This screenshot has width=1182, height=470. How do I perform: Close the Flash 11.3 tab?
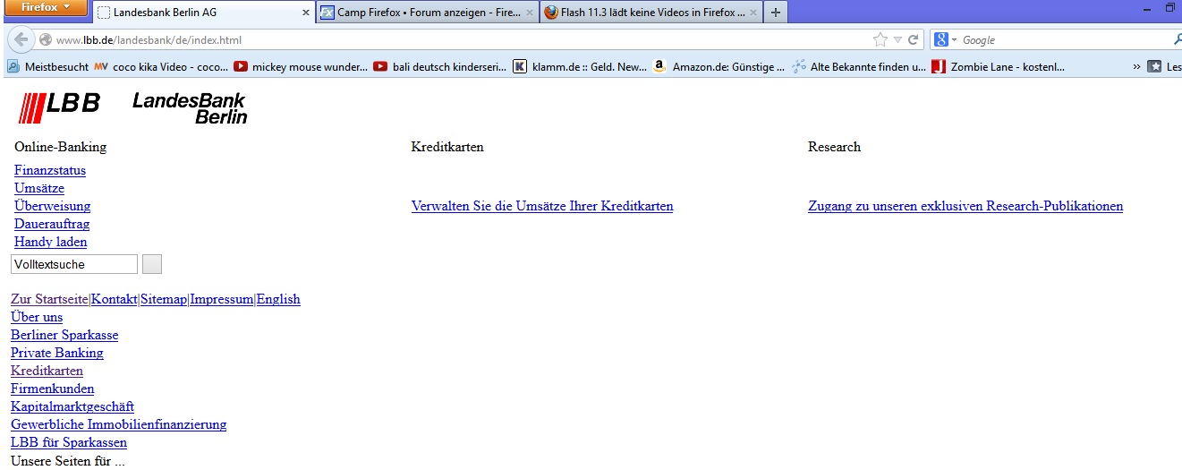coord(753,13)
